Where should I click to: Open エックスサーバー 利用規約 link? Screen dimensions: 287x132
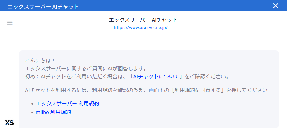[x=67, y=104]
